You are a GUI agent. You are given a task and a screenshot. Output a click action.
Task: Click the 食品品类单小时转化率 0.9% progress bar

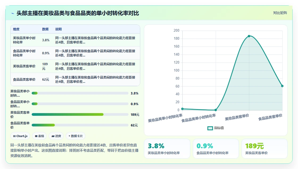point(80,104)
